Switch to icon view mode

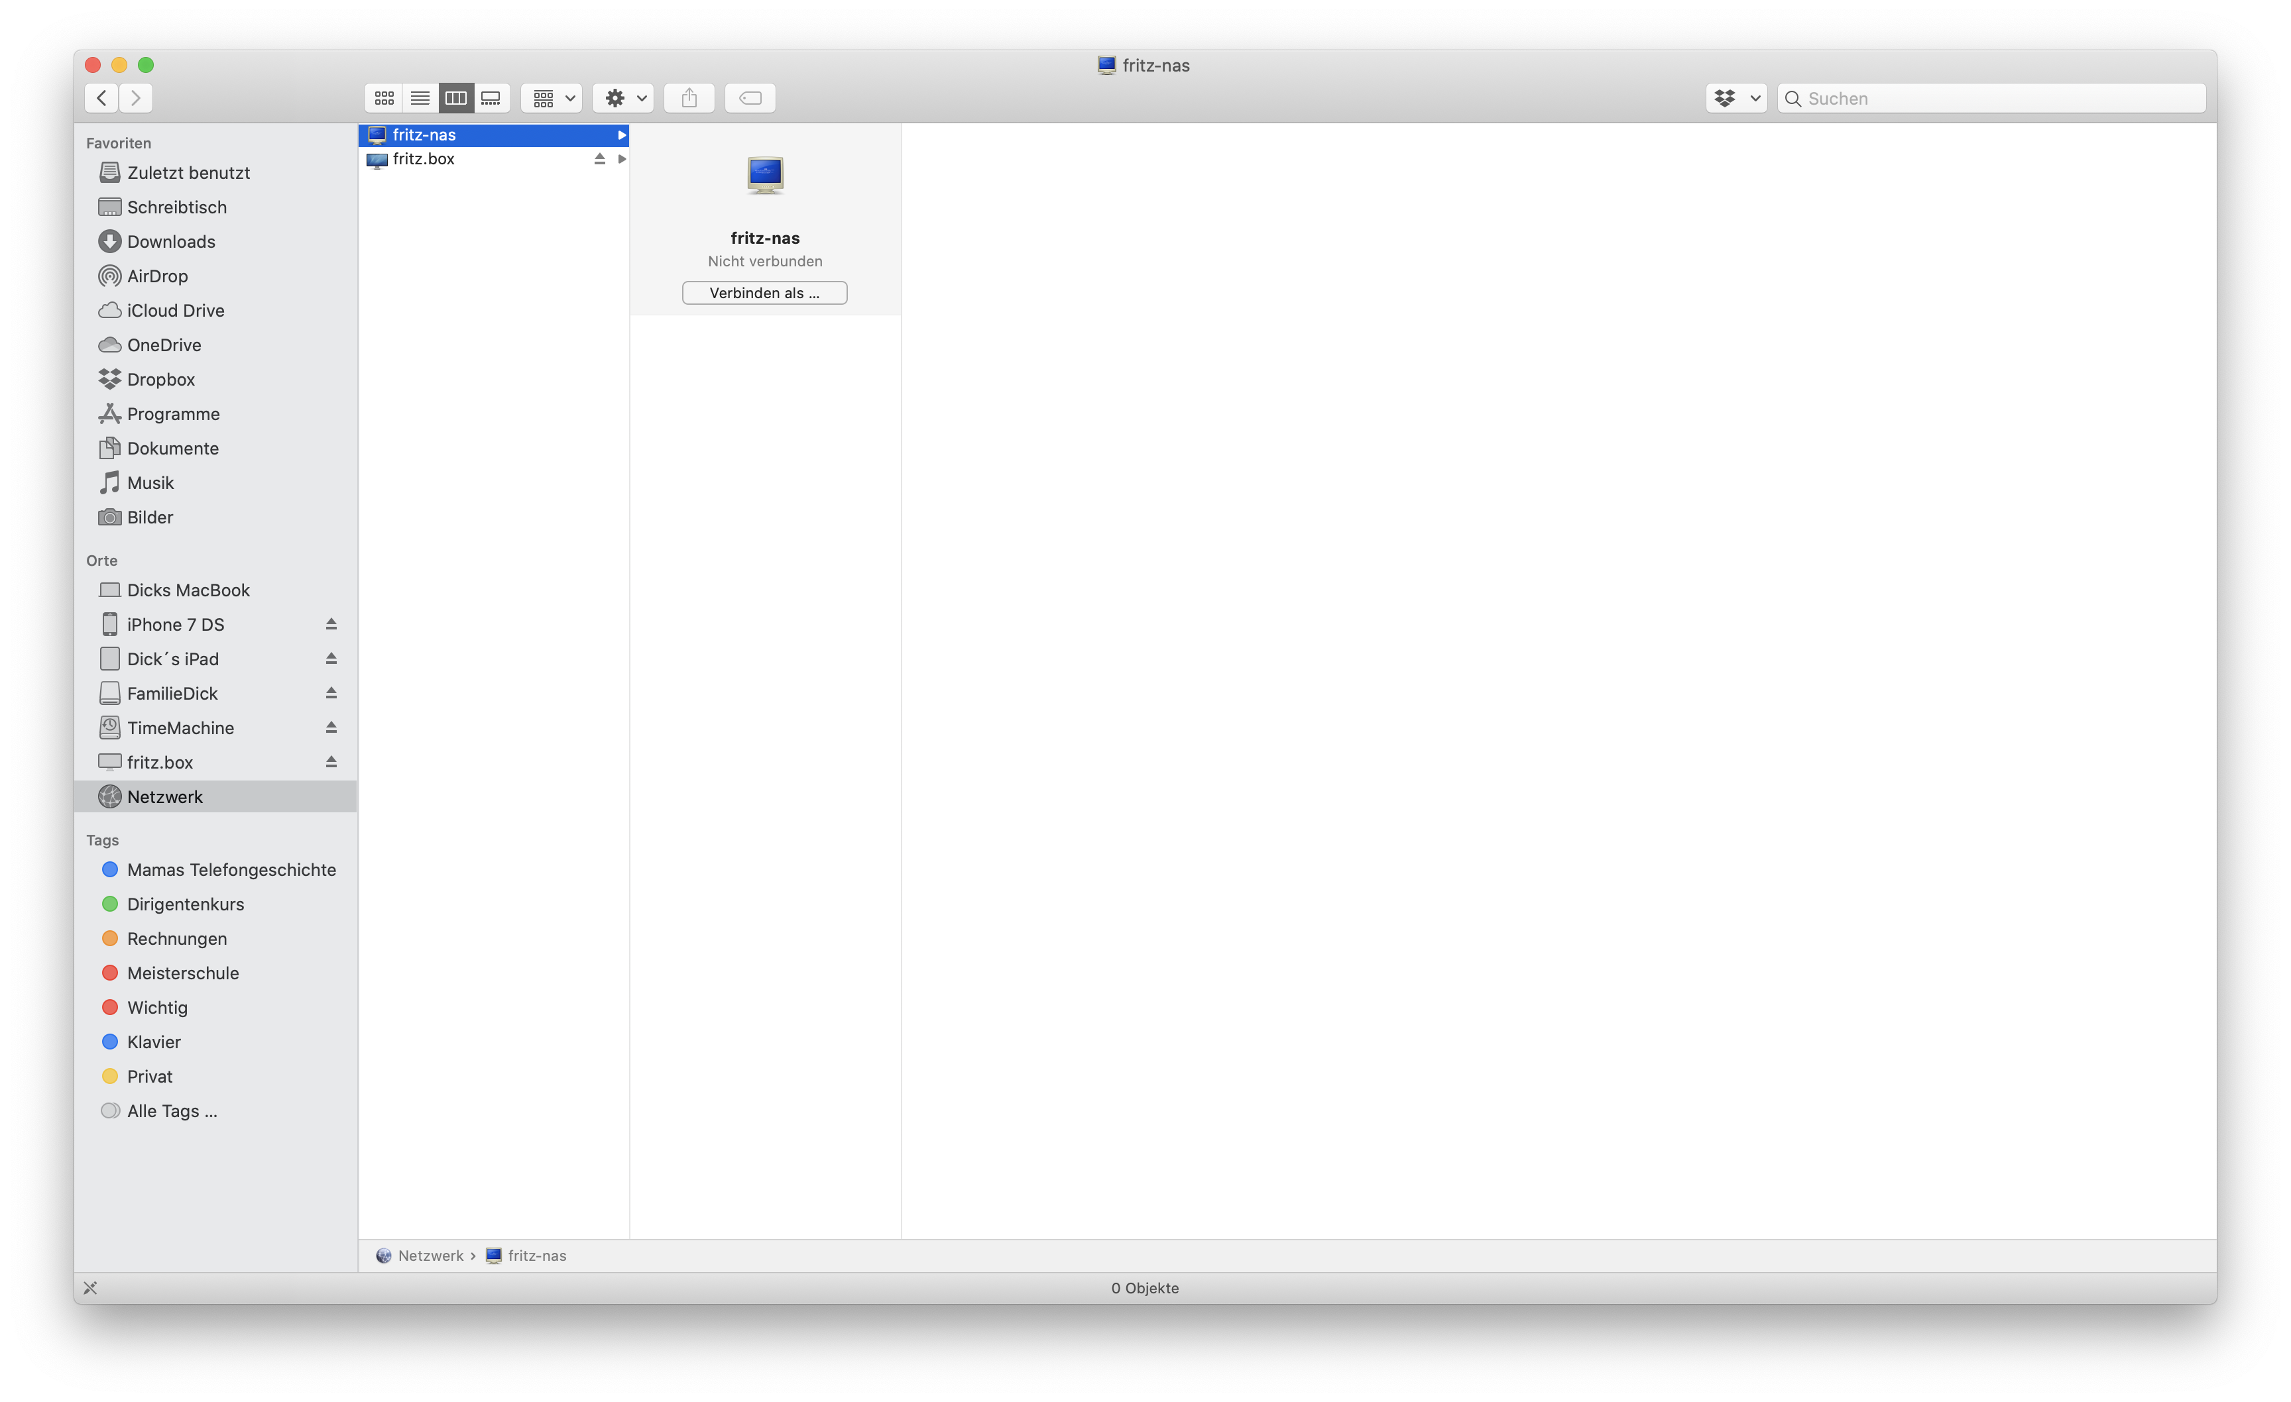pos(384,97)
